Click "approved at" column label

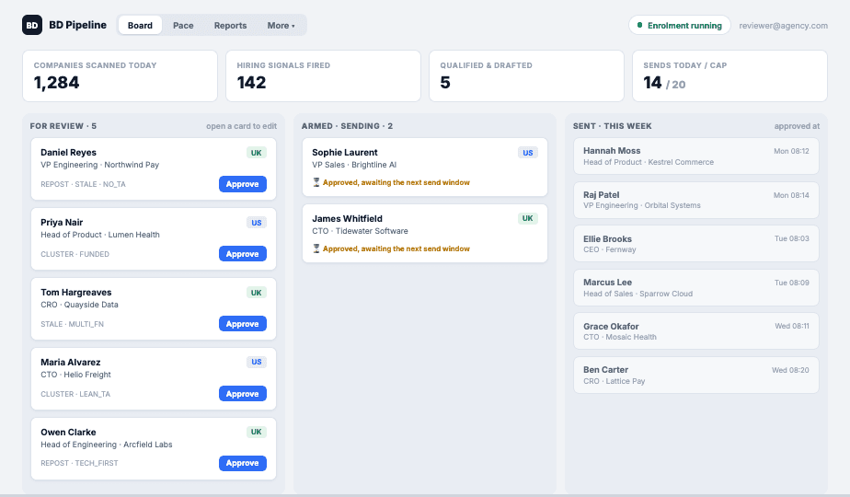(x=797, y=126)
